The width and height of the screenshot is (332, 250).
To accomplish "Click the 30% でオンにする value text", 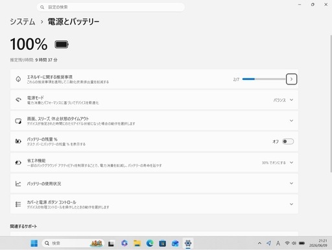I will coord(274,162).
